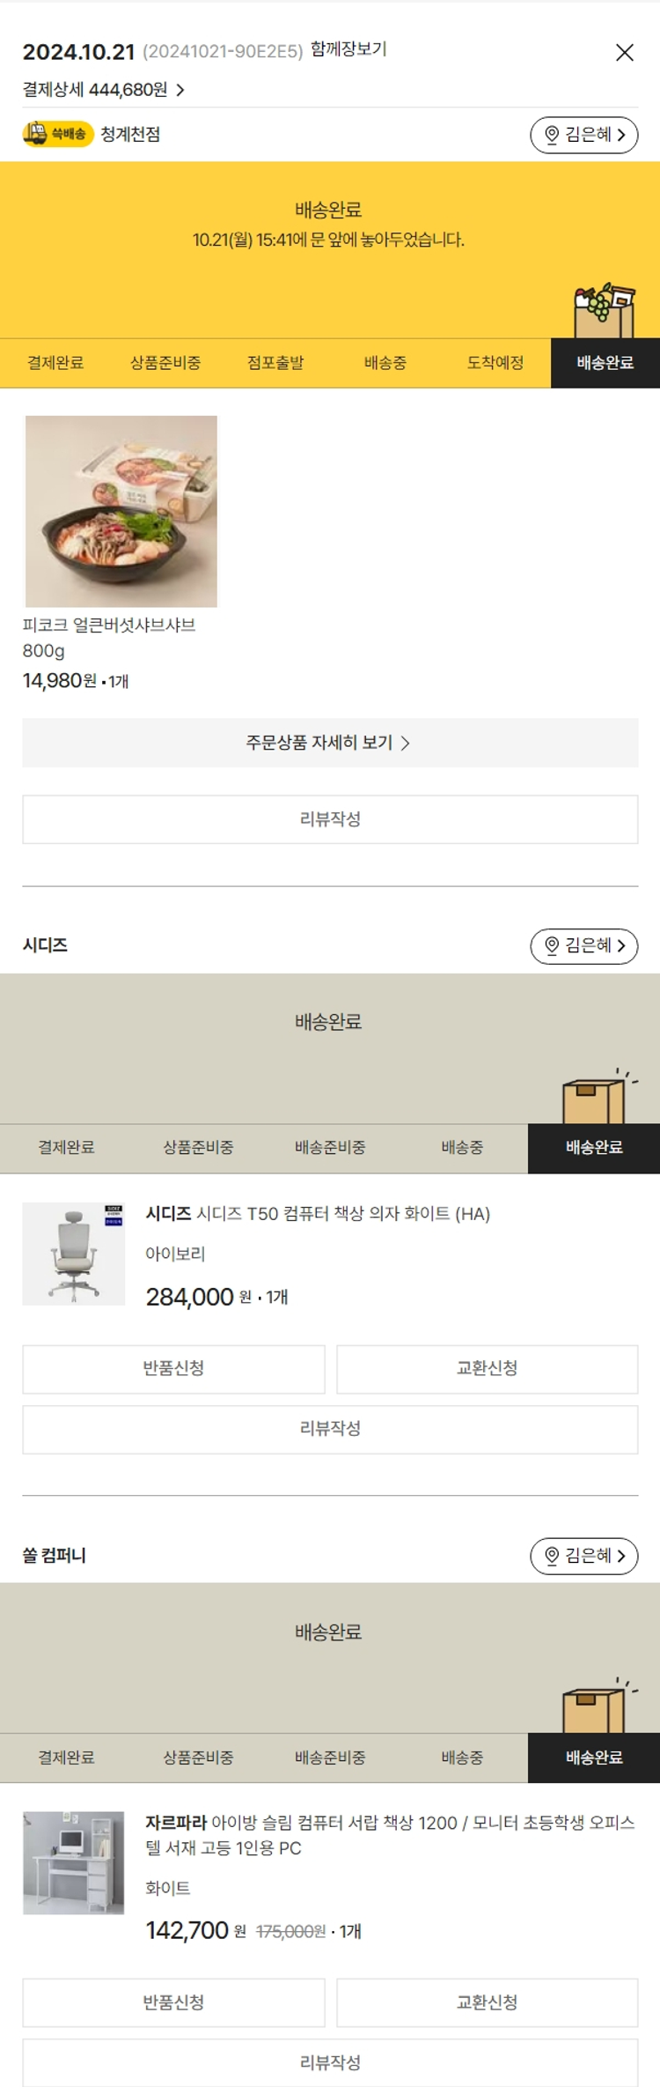Screen dimensions: 660x2087
Task: Expand 결제상세 444,680원 payment details
Action: pyautogui.click(x=103, y=90)
